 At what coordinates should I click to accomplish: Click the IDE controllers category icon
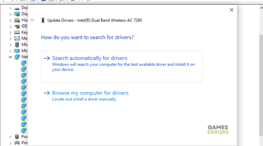coord(17,26)
